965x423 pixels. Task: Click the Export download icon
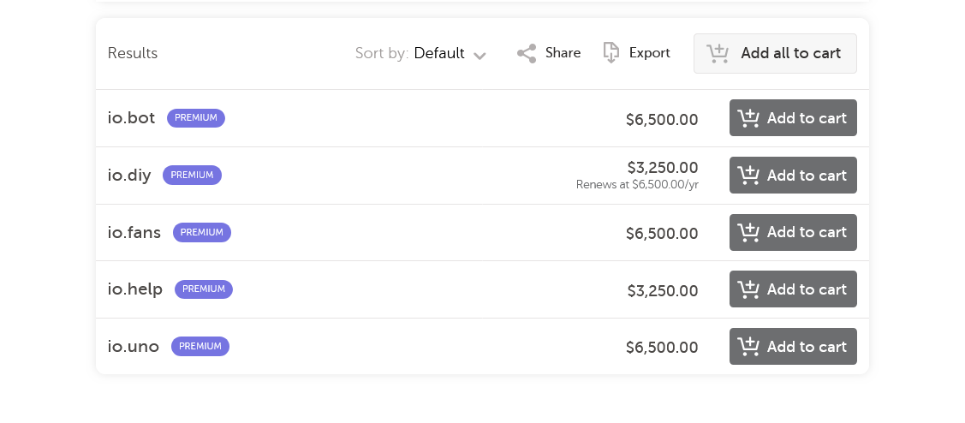(x=611, y=53)
